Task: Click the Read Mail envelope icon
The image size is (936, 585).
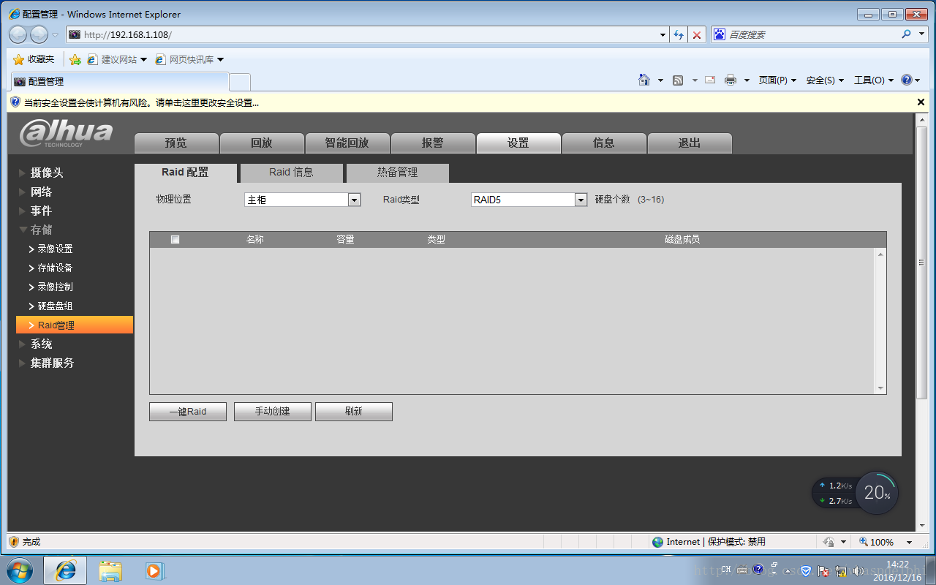Action: pos(709,80)
